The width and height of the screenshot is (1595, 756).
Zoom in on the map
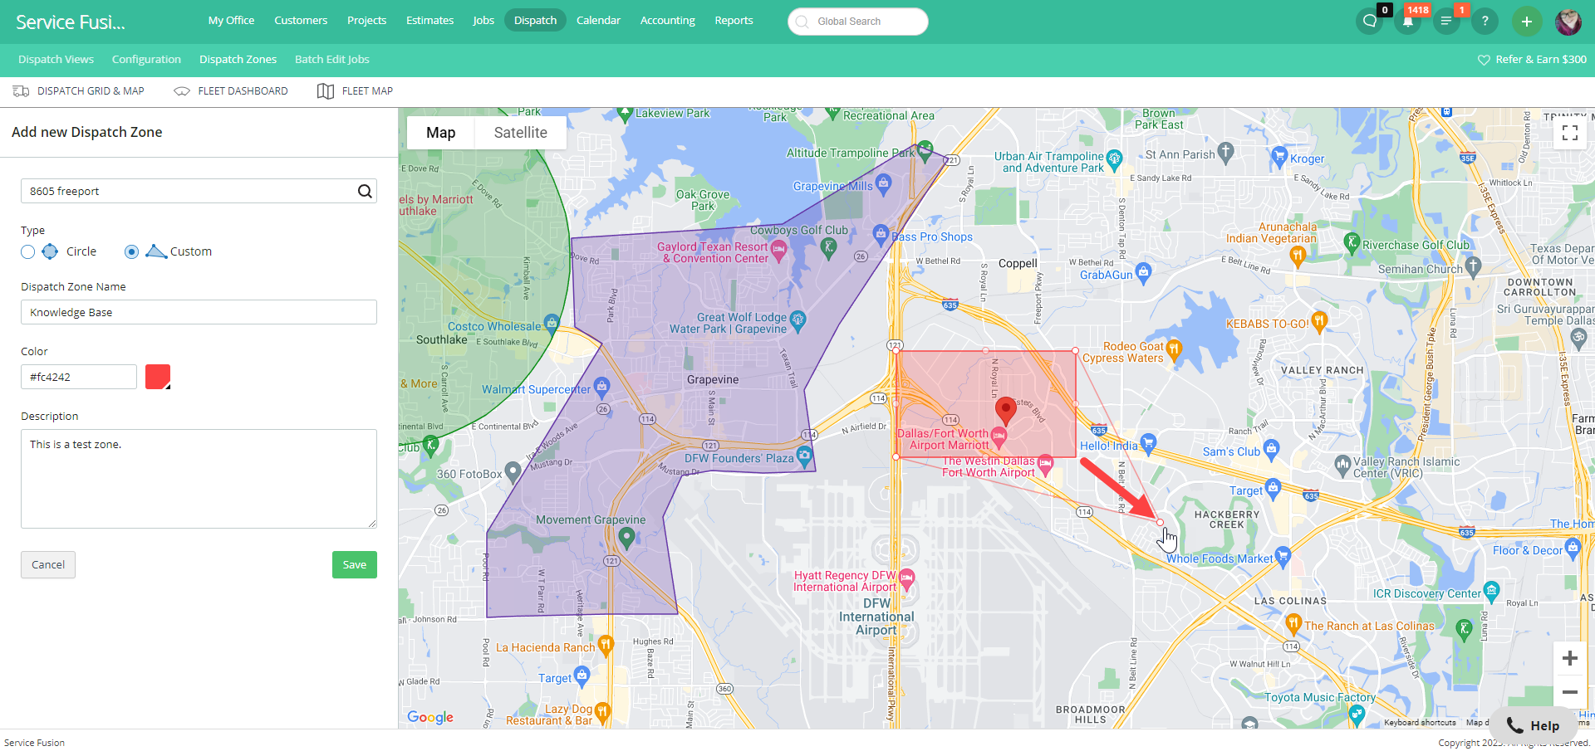click(x=1569, y=659)
